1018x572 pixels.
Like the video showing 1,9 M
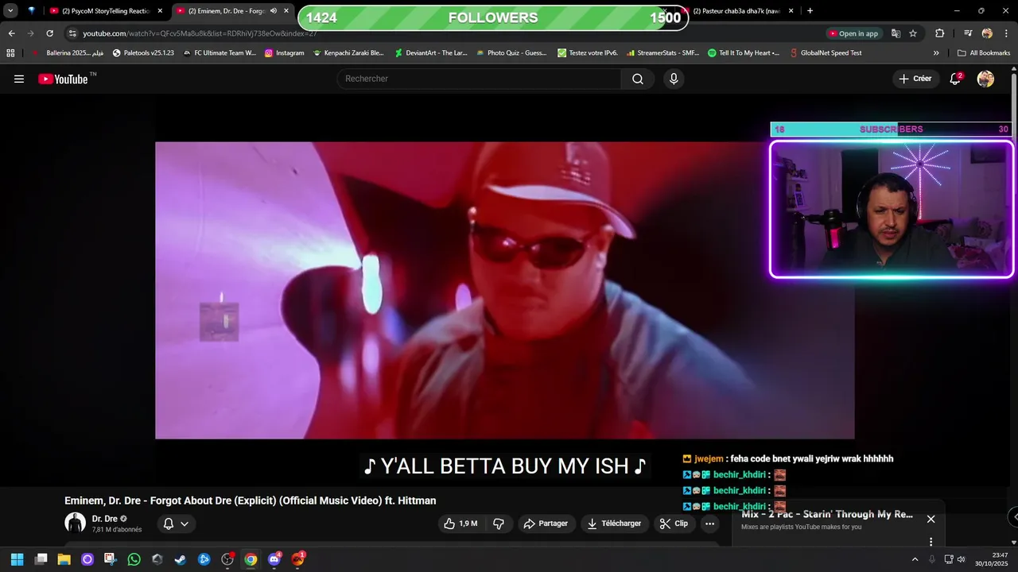tap(460, 524)
